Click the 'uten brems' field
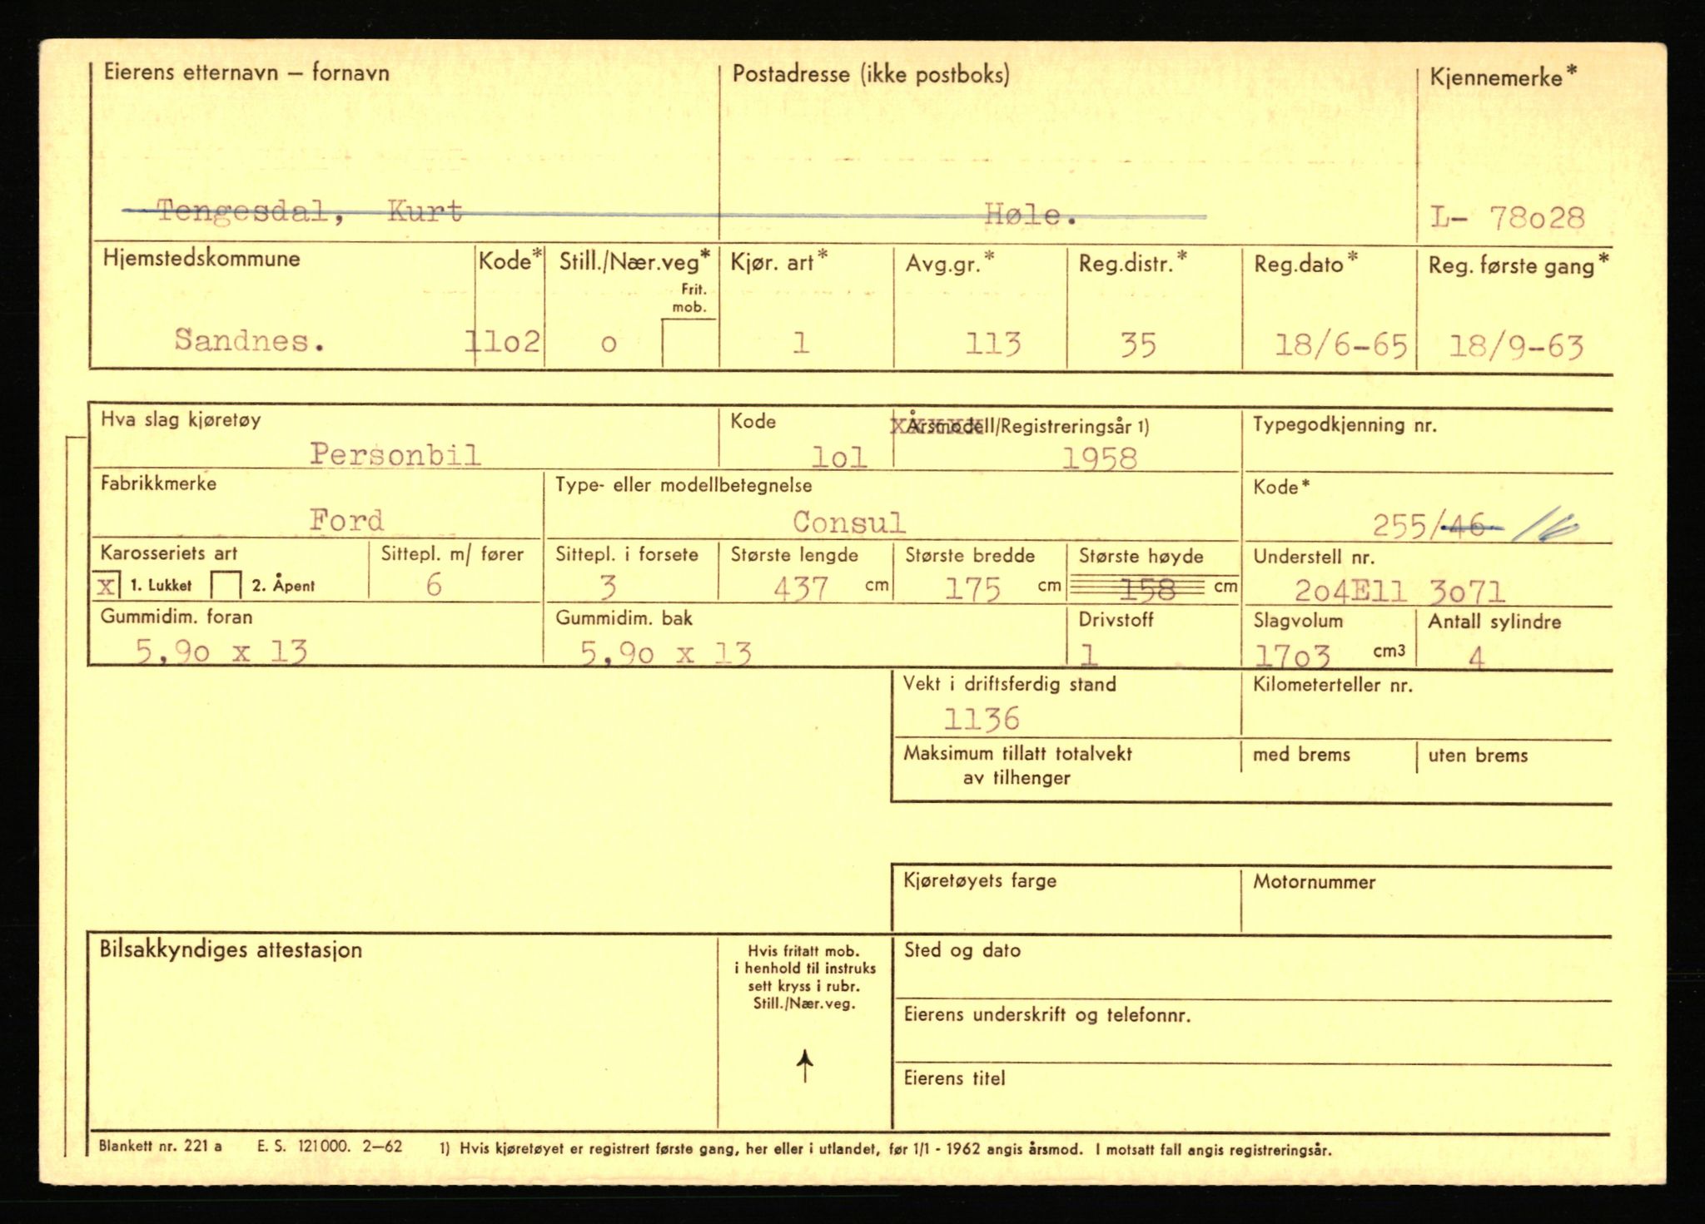 coord(1514,771)
